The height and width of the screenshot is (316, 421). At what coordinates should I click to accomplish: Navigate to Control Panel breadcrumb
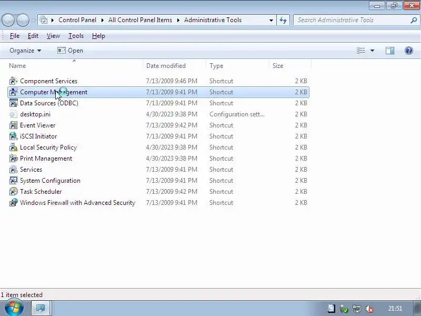point(77,20)
